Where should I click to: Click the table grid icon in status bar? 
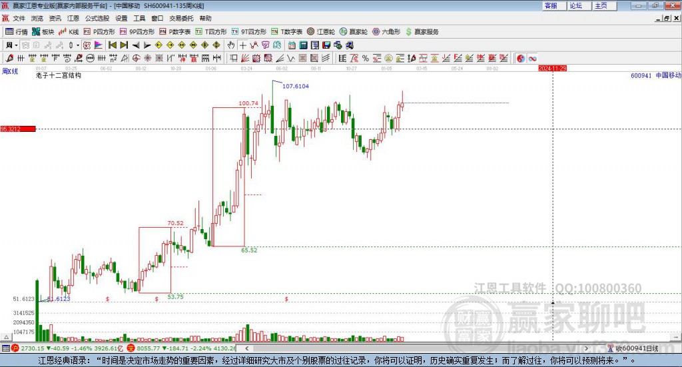coord(5,348)
